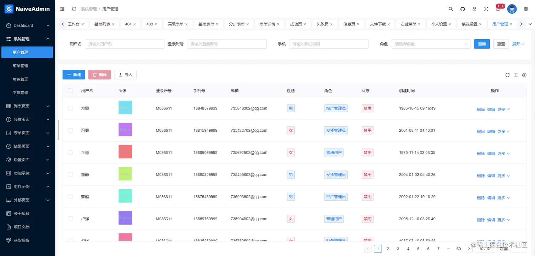Collapse the sidebar menu toggle icon
Viewport: 535px width, 256px height.
[x=62, y=9]
